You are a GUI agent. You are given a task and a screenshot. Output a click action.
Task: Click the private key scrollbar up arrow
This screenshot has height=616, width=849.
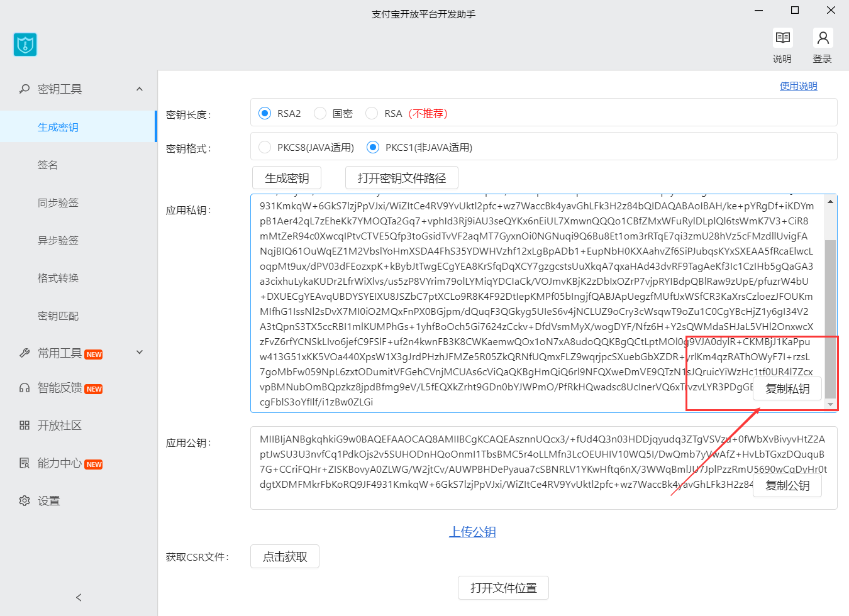(x=831, y=201)
